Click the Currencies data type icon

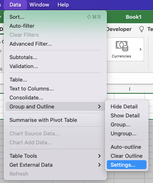[x=122, y=46]
